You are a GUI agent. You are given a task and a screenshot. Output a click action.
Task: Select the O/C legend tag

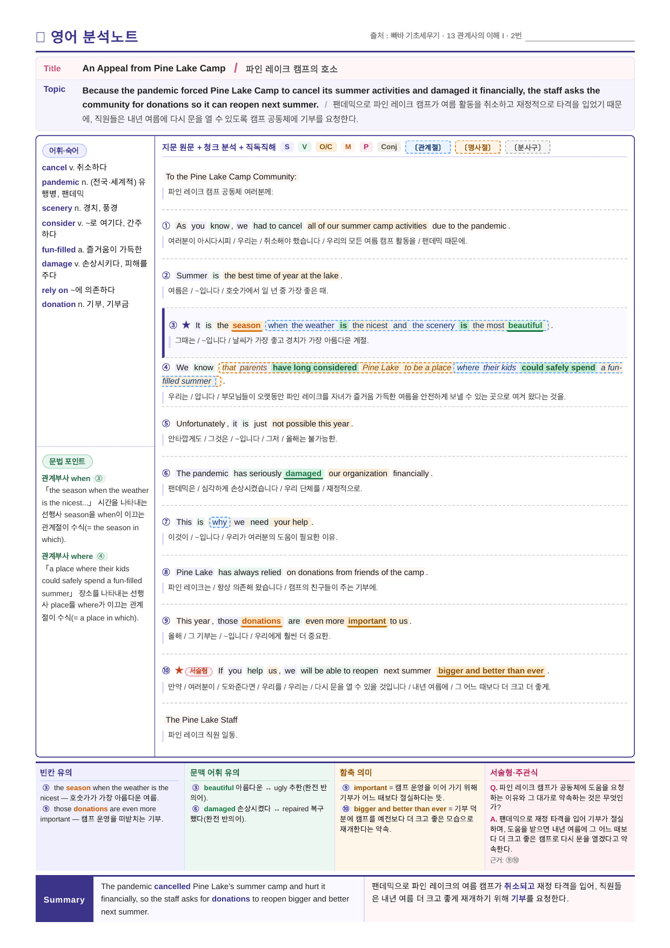[x=326, y=147]
